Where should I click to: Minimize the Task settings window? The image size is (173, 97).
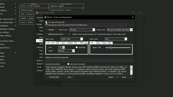click(127, 13)
